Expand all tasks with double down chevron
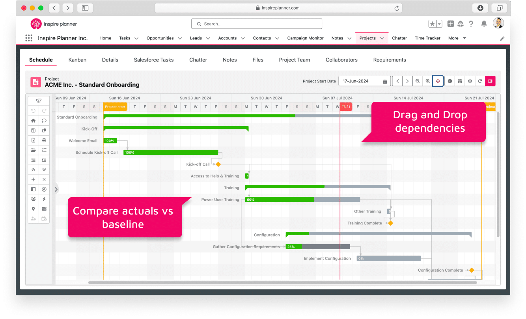This screenshot has height=319, width=526. point(44,170)
